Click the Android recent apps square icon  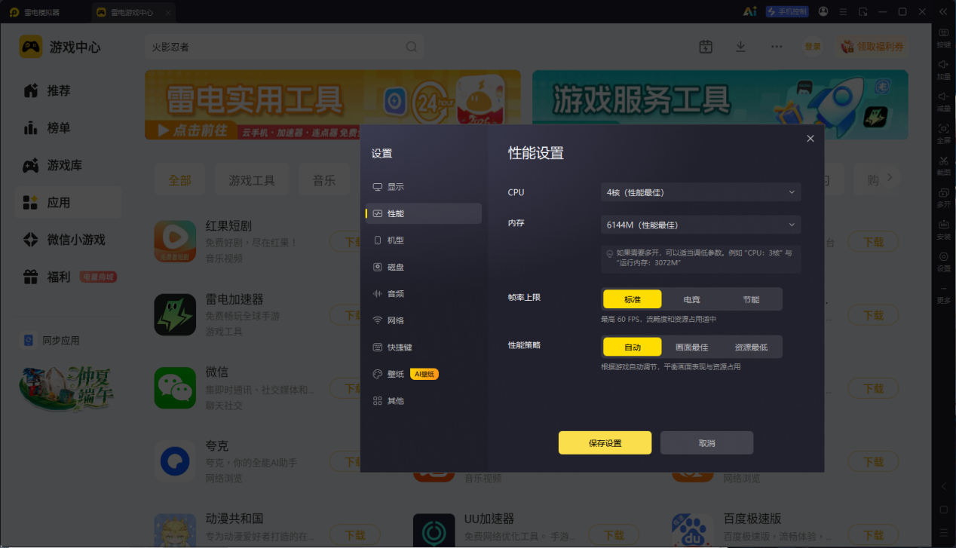point(943,532)
